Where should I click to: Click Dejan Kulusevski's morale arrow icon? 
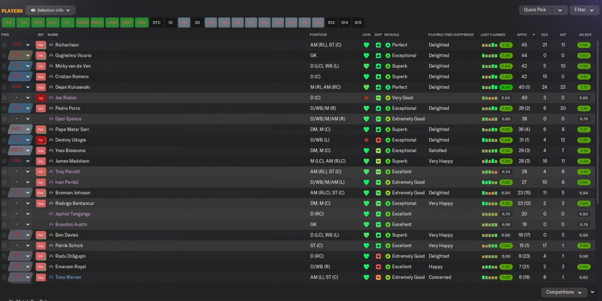pos(388,87)
